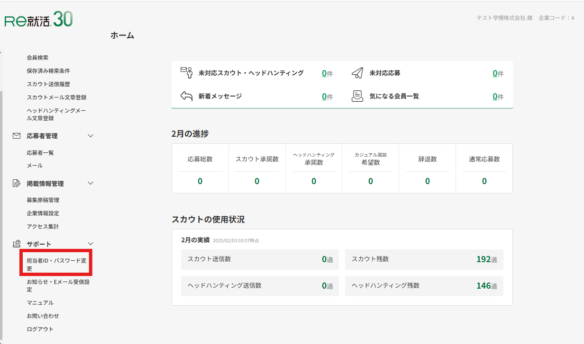Click the 未対応応募 label
The image size is (584, 344).
click(385, 73)
